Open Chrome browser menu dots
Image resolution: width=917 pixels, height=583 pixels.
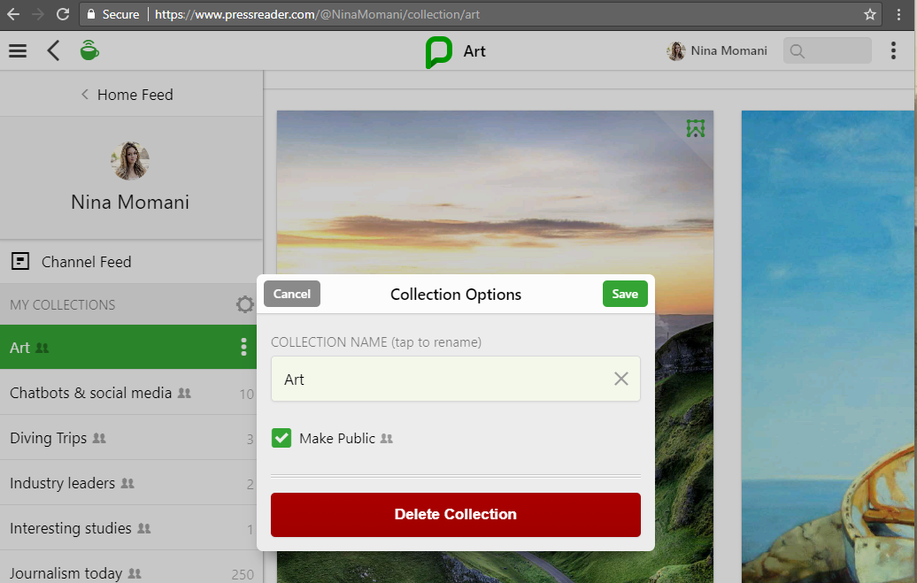pos(899,14)
